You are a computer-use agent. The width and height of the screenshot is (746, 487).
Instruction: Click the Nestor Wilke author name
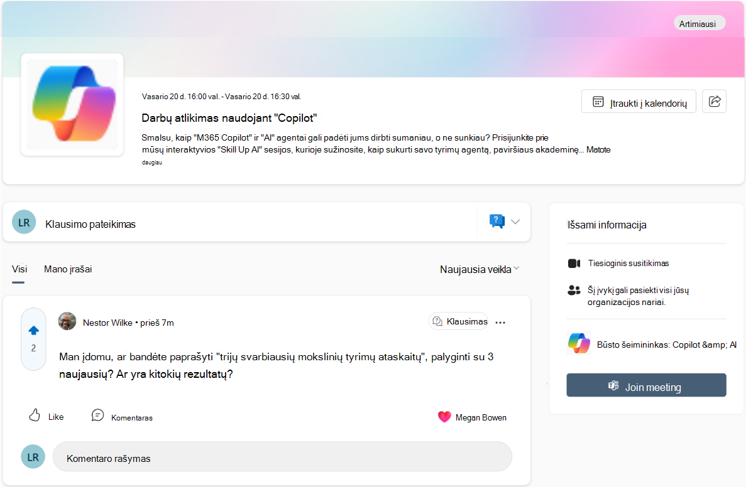107,323
